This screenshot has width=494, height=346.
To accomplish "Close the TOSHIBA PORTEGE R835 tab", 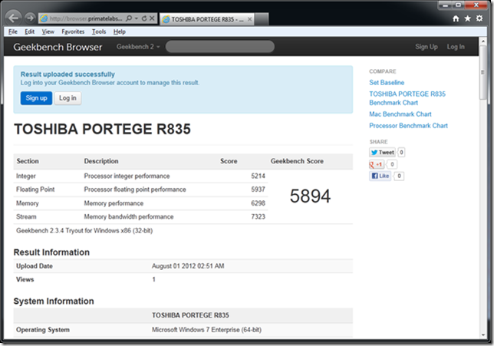I will tap(249, 19).
